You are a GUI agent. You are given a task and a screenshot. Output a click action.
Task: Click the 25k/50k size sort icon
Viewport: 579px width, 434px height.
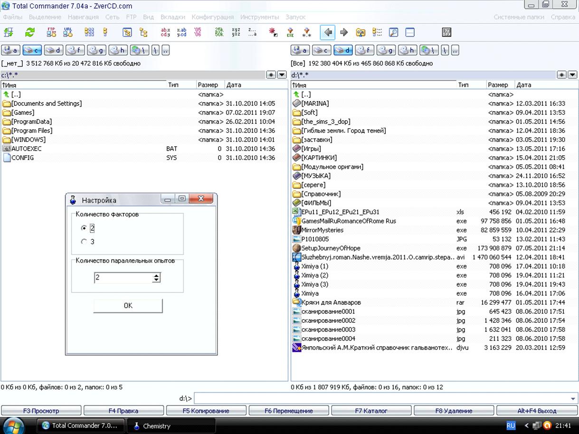[219, 32]
